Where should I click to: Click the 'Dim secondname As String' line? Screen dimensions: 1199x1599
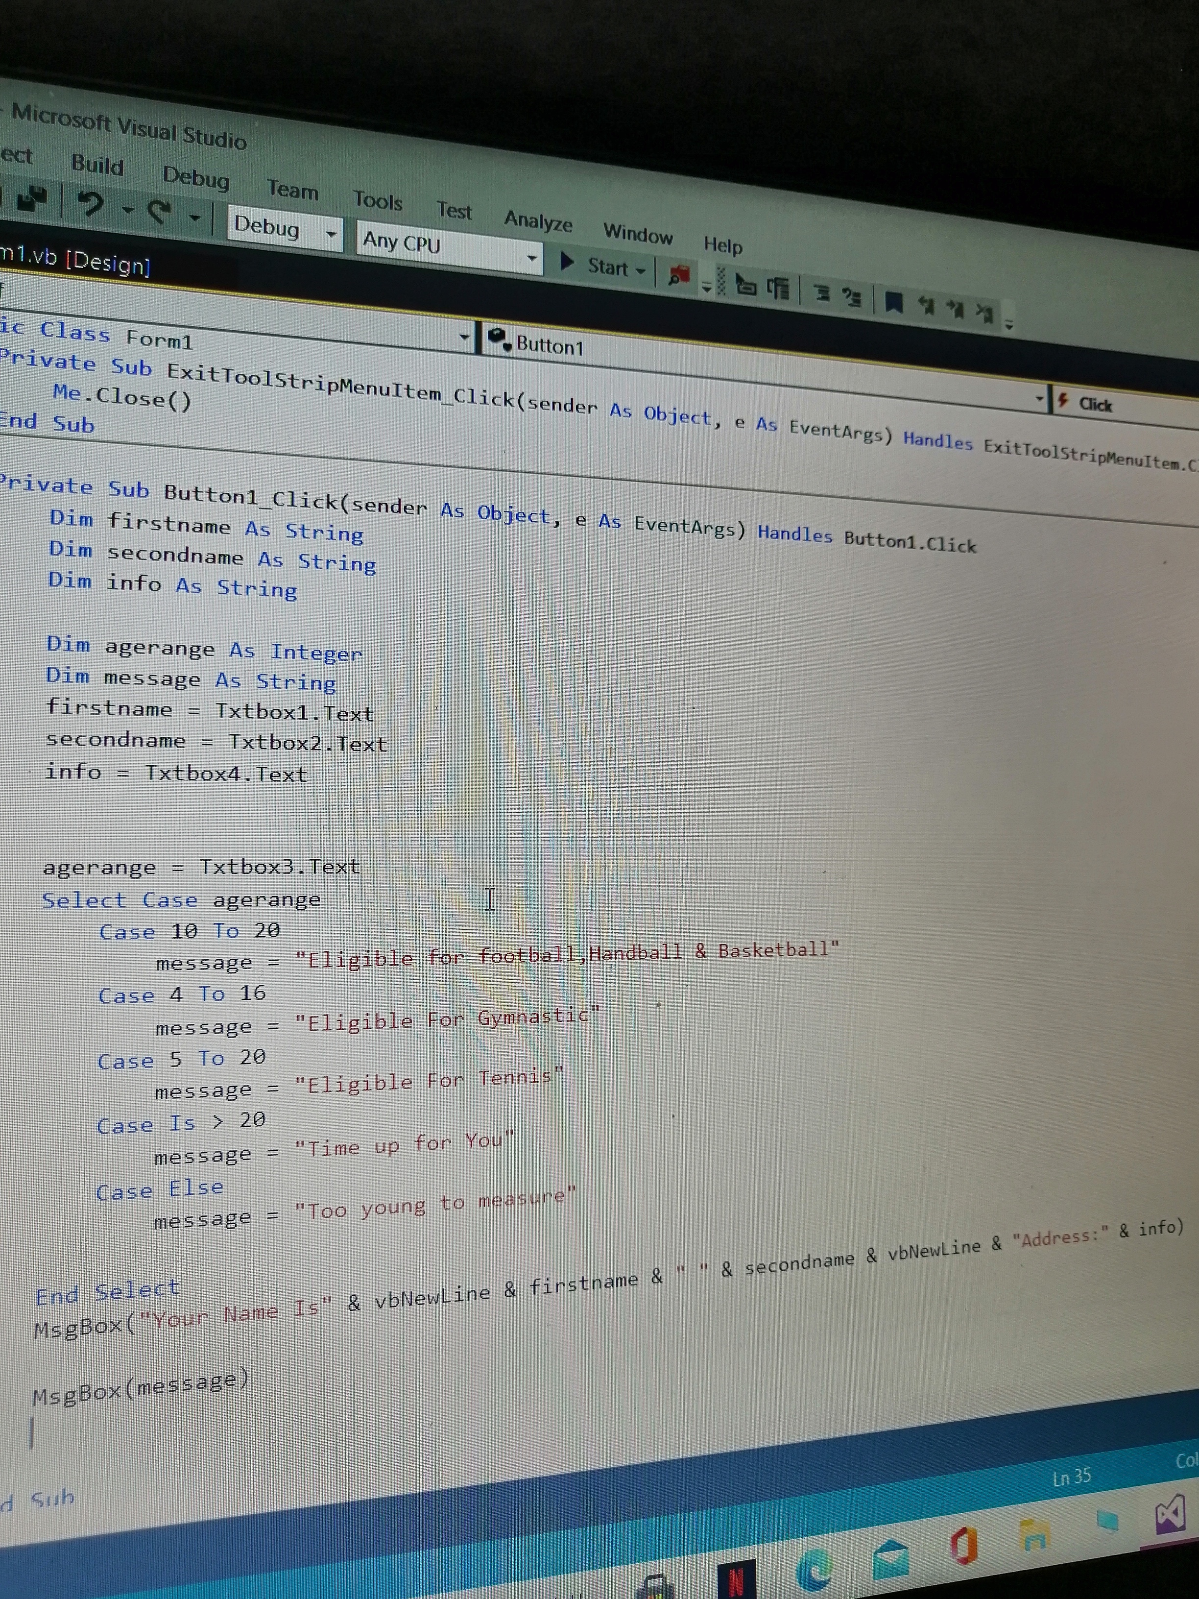pyautogui.click(x=213, y=557)
